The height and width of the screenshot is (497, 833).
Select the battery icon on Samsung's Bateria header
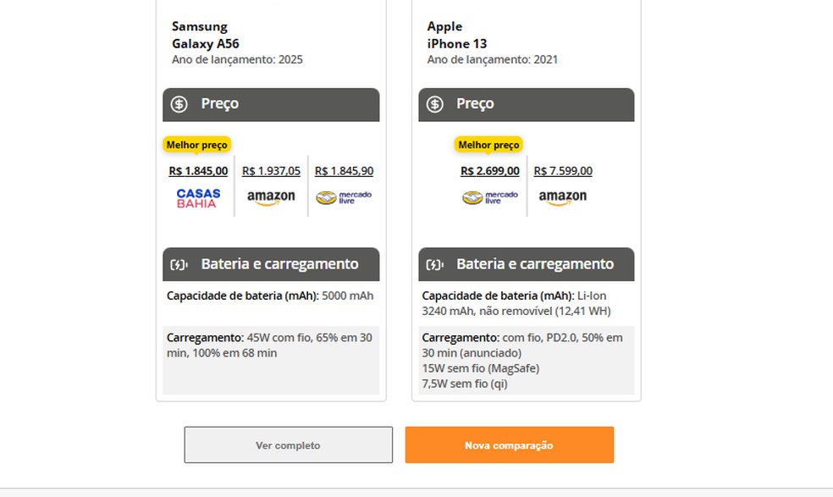177,263
